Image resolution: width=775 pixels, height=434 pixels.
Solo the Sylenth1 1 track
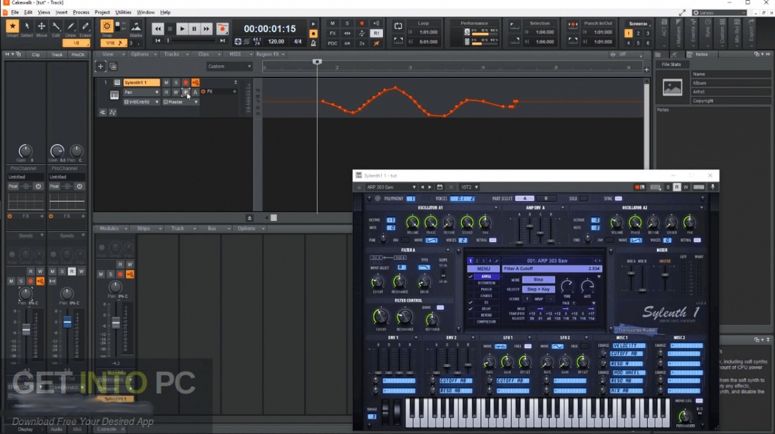pyautogui.click(x=176, y=83)
